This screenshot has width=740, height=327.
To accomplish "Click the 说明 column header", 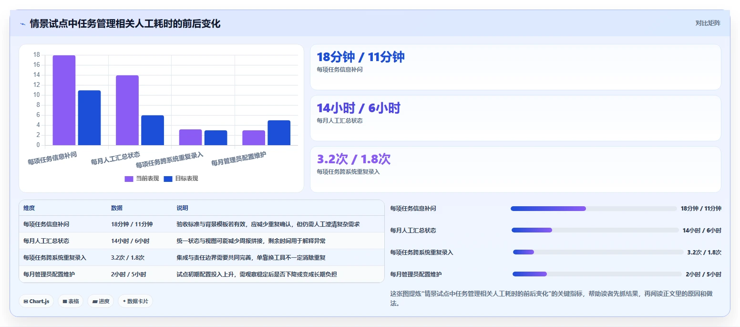I will click(x=182, y=208).
